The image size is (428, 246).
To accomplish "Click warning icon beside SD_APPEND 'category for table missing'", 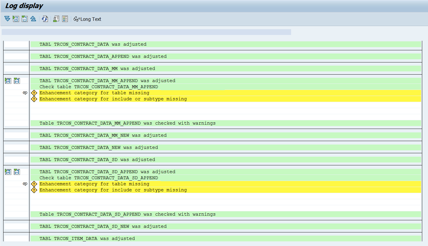I will pyautogui.click(x=34, y=184).
